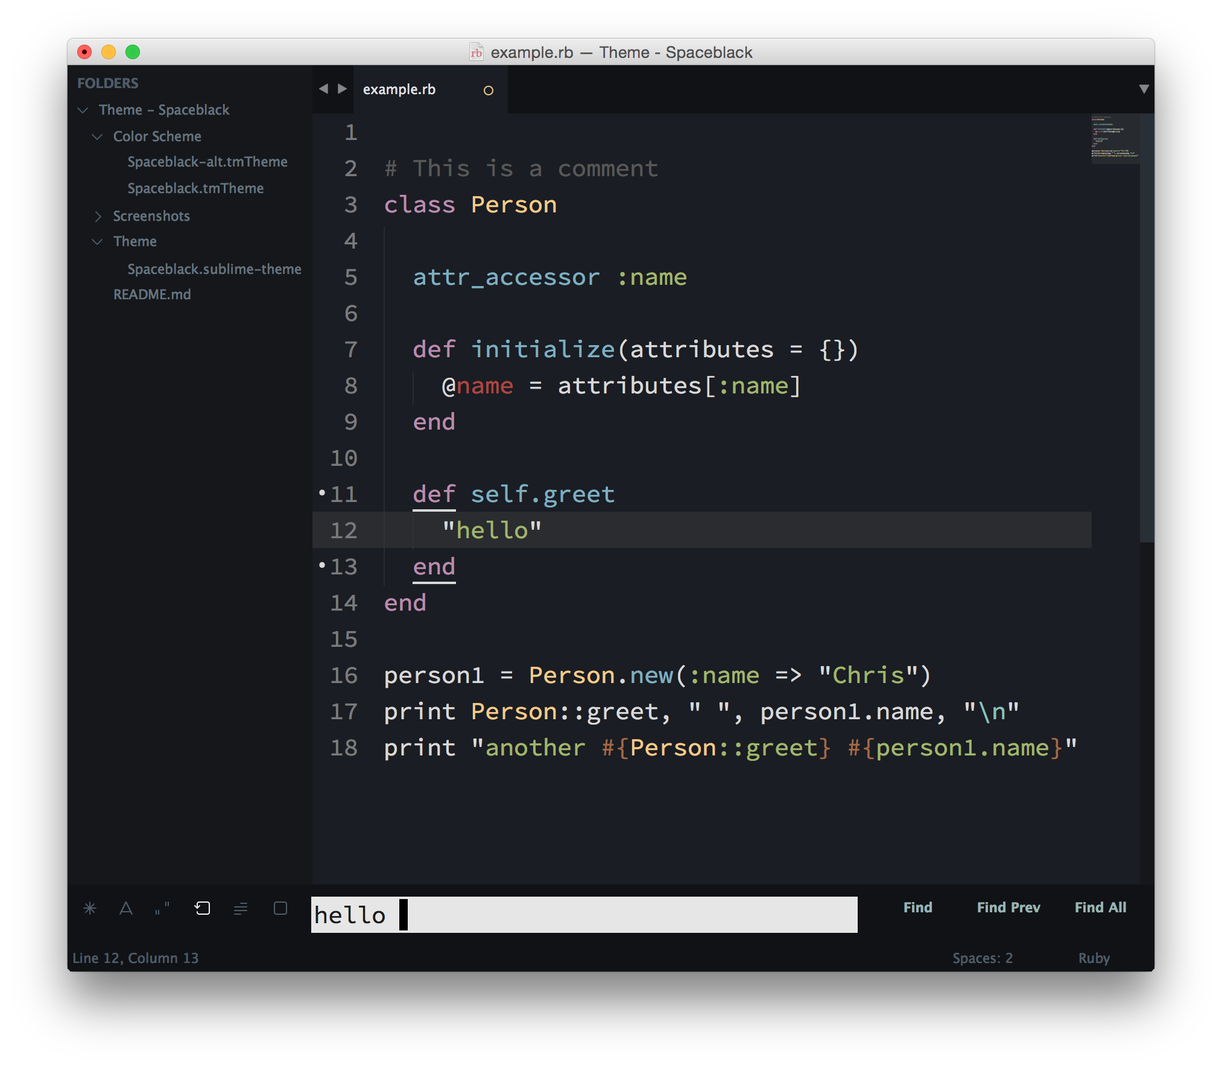This screenshot has width=1222, height=1068.
Task: Go to next tab arrow
Action: click(342, 89)
